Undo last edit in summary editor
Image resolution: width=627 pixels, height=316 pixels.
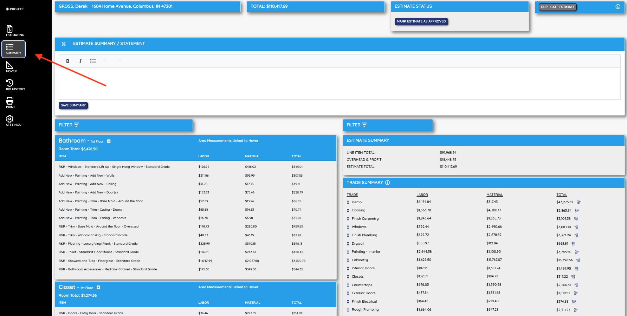(106, 61)
